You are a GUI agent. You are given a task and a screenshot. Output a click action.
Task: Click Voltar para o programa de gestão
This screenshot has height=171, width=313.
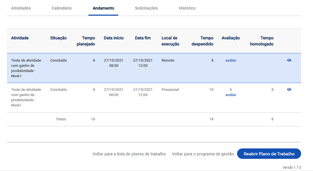[x=203, y=154]
